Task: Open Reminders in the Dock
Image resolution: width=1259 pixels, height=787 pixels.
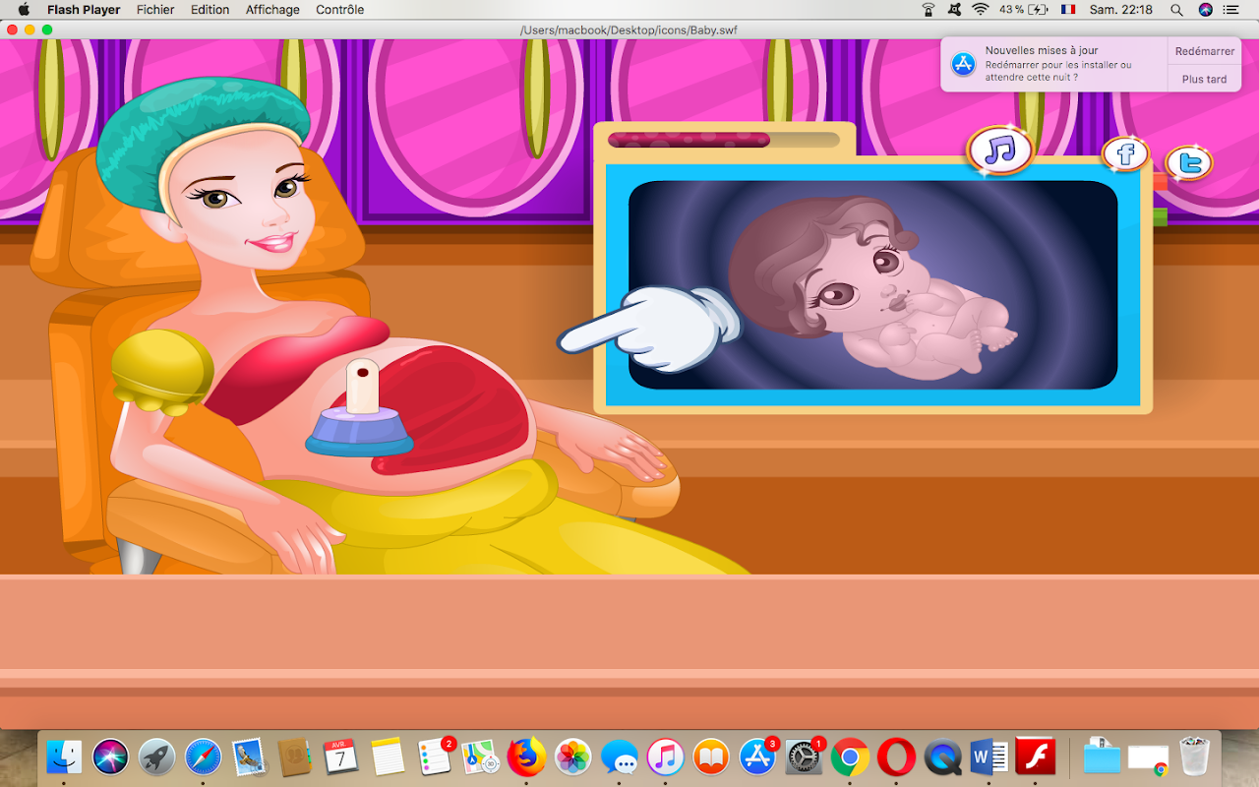Action: 434,757
